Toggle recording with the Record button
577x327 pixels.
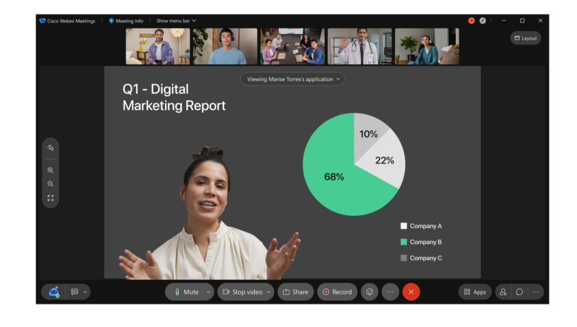337,292
